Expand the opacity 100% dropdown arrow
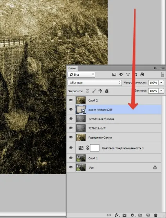 (x=161, y=83)
